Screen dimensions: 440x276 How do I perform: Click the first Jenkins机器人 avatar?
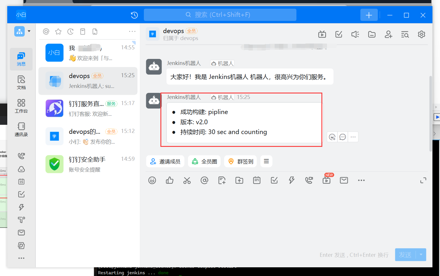click(x=154, y=67)
